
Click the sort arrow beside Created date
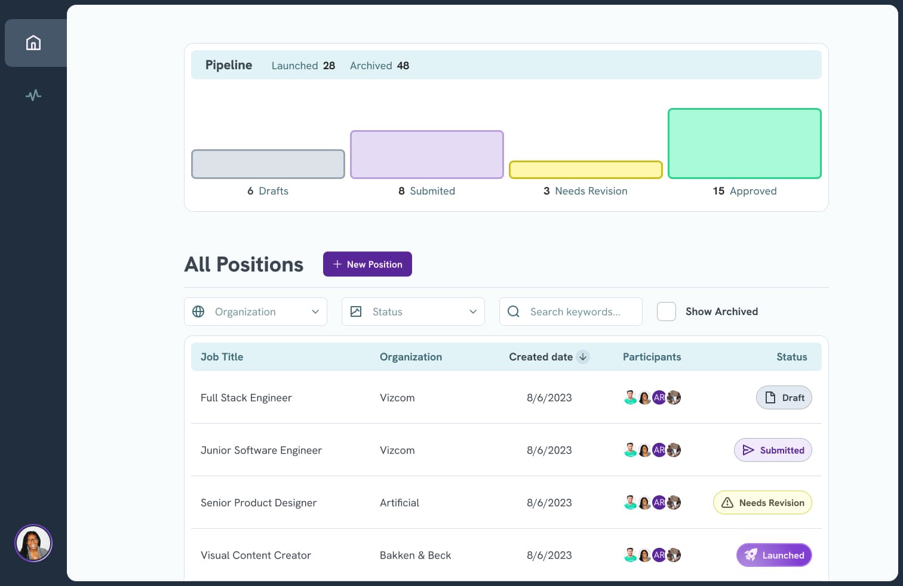pos(583,357)
